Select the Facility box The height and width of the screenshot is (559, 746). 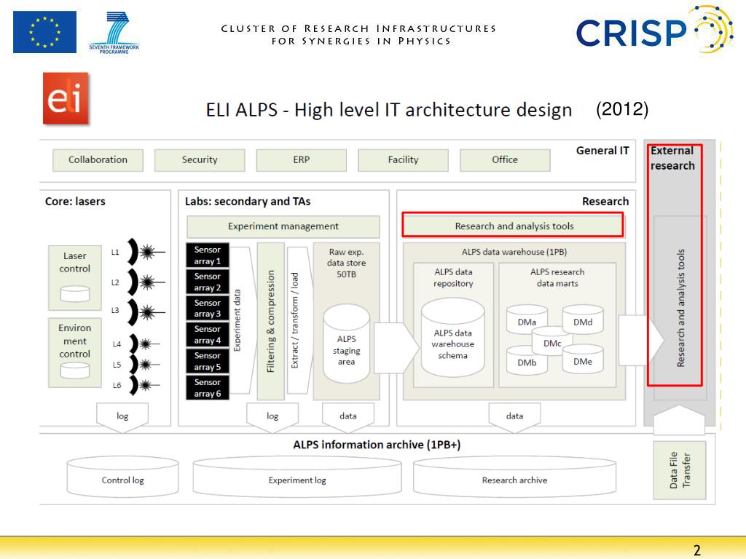click(x=403, y=160)
